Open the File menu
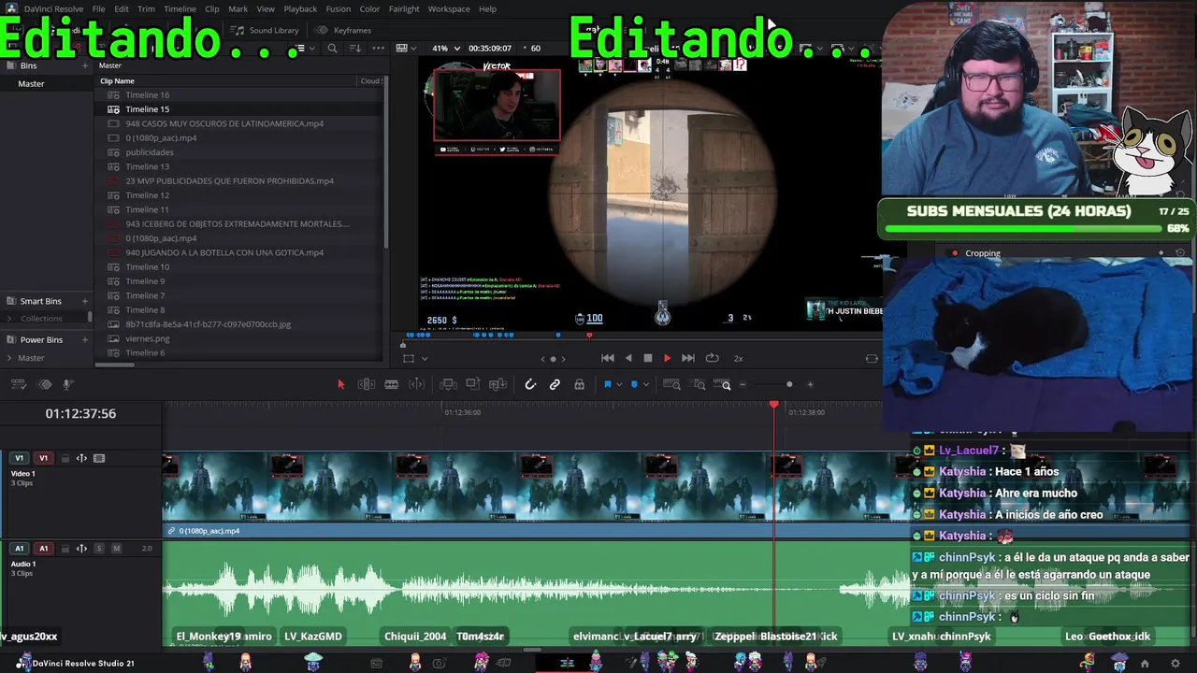Screen dimensions: 1197x673 pos(98,8)
